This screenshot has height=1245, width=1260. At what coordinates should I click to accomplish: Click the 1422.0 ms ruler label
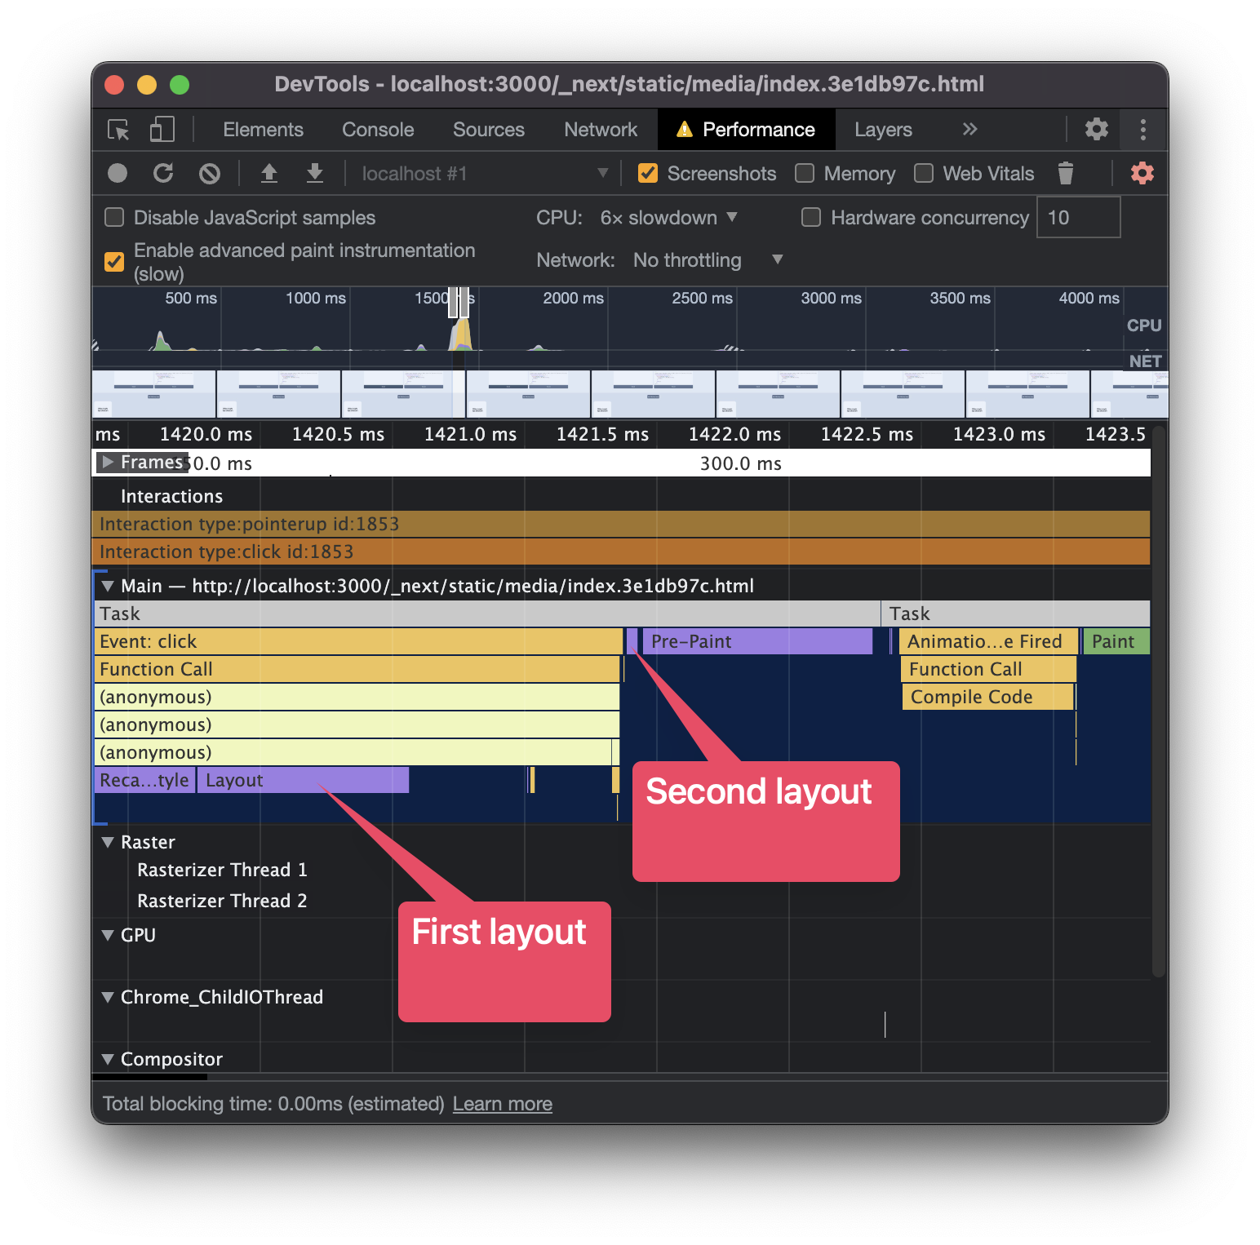734,434
